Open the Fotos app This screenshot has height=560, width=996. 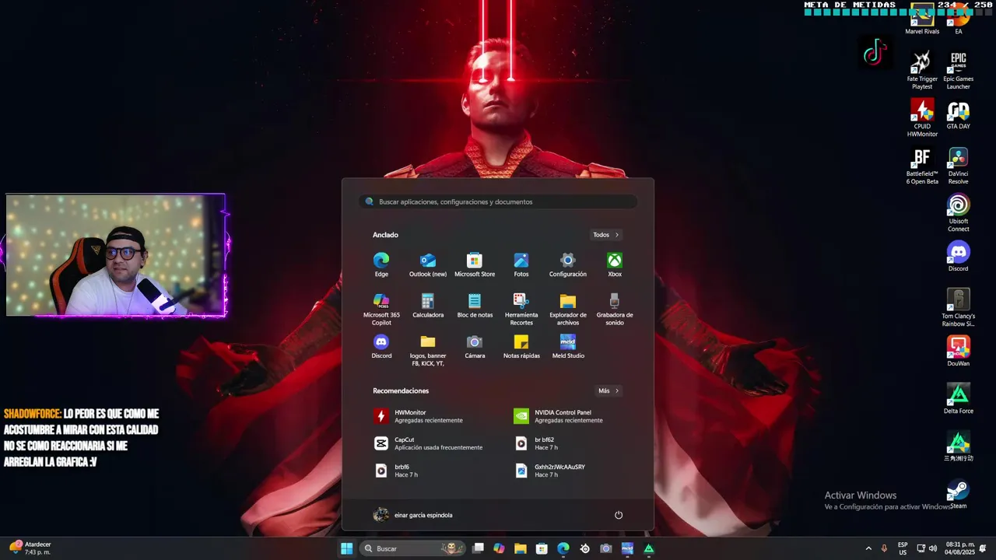click(521, 264)
